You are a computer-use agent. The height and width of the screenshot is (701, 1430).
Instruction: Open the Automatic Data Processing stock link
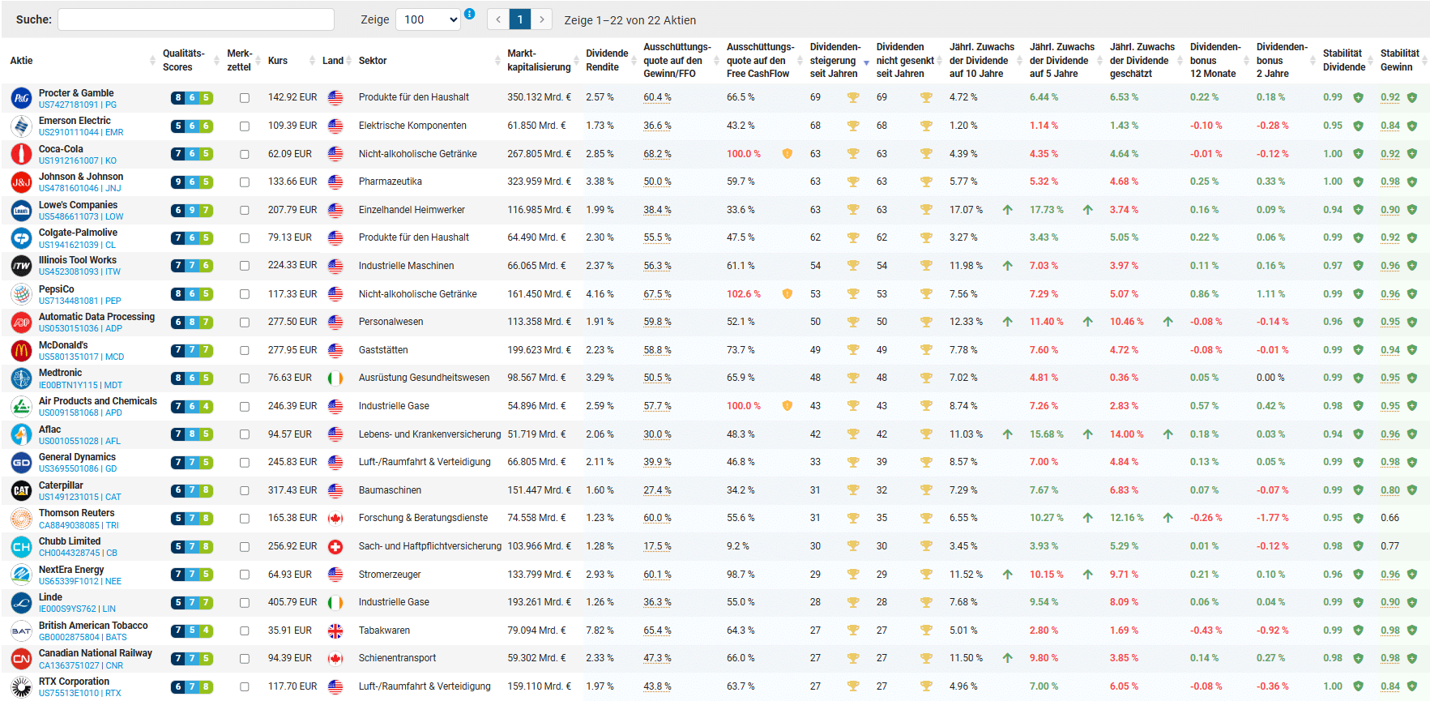click(x=96, y=317)
